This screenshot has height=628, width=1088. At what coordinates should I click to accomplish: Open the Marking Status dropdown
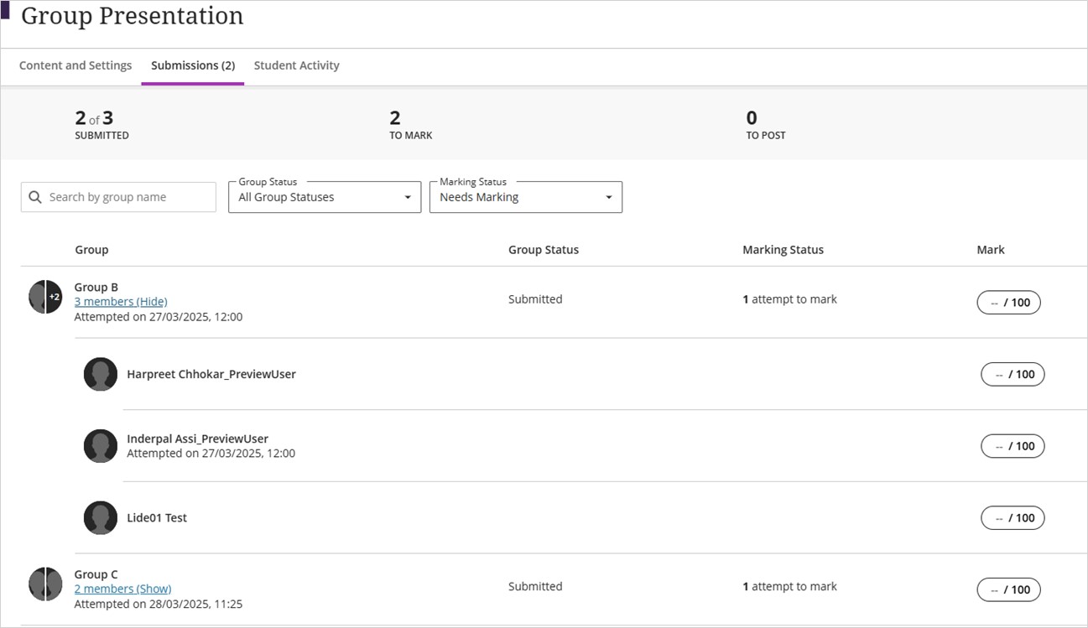click(526, 197)
